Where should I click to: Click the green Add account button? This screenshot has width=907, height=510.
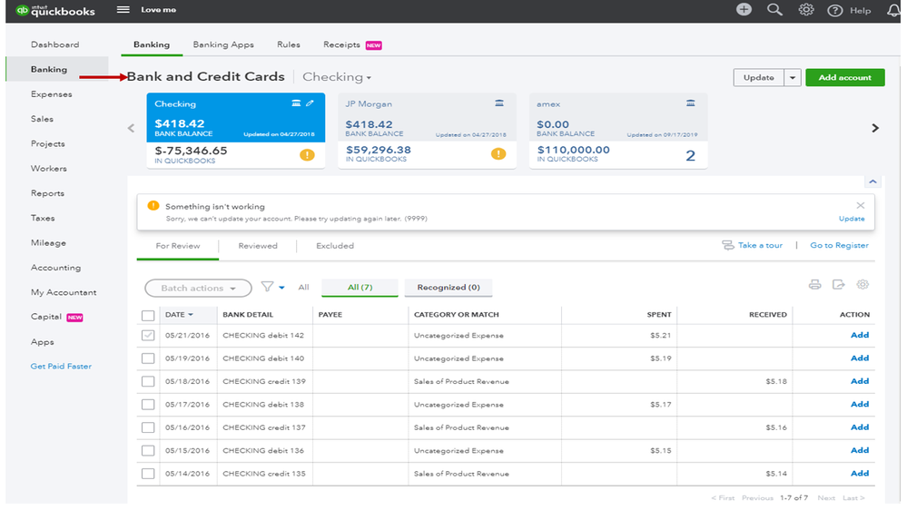[x=844, y=78]
